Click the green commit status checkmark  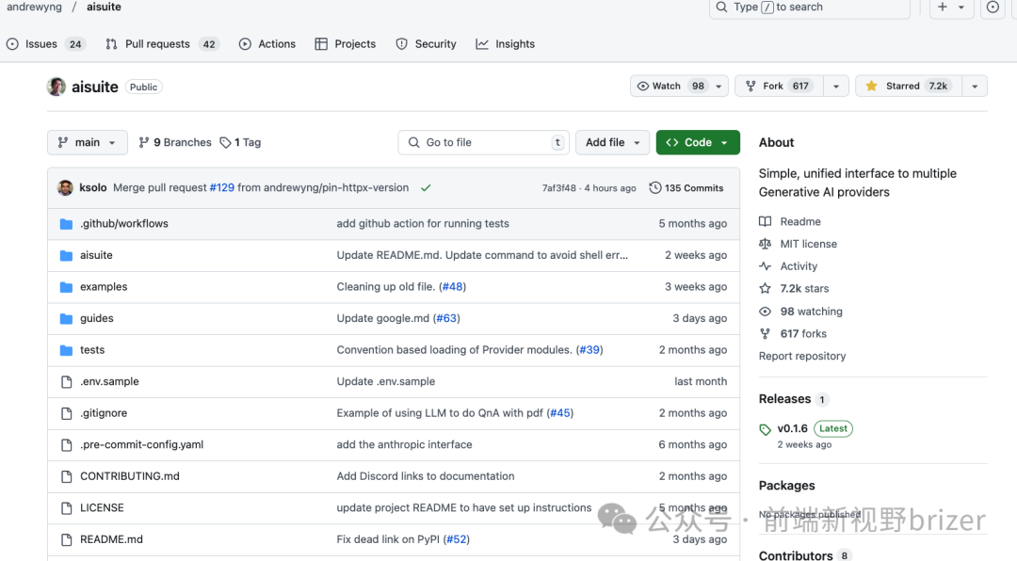click(x=426, y=188)
